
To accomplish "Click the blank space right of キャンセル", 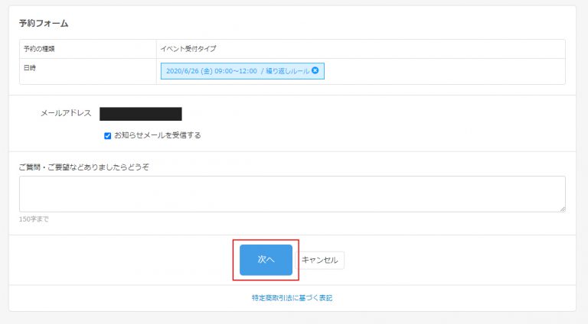I will point(459,260).
